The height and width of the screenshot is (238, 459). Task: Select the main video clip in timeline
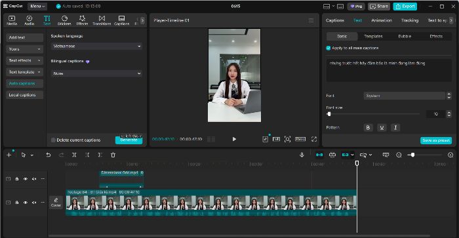tap(211, 203)
